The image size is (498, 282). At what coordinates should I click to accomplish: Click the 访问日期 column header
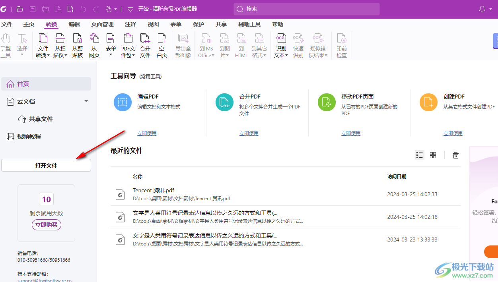pos(397,177)
